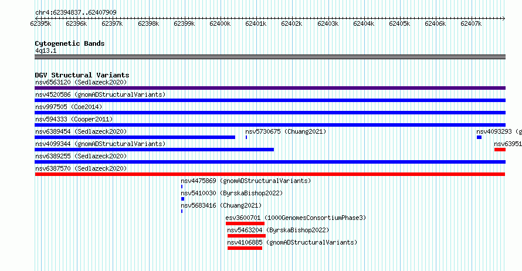Open the nsv997505 (Coe2014) label
522x271 pixels.
[x=69, y=107]
